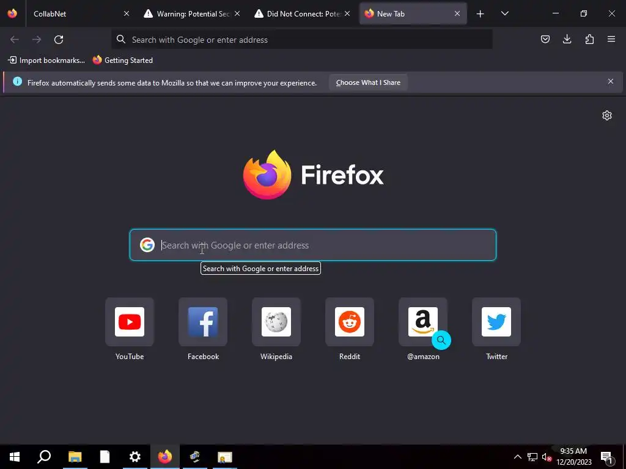This screenshot has width=626, height=469.
Task: Go back one page arrow
Action: pos(15,40)
